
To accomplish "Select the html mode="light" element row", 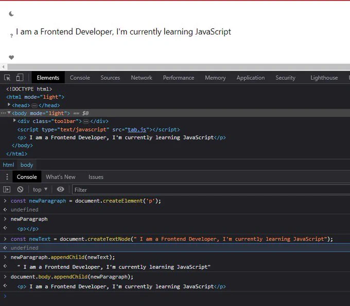I will pos(36,97).
